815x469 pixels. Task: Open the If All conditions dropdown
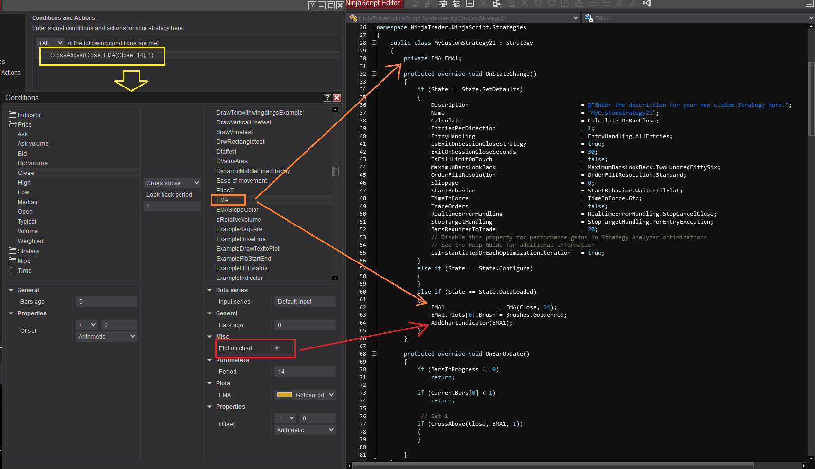[51, 43]
